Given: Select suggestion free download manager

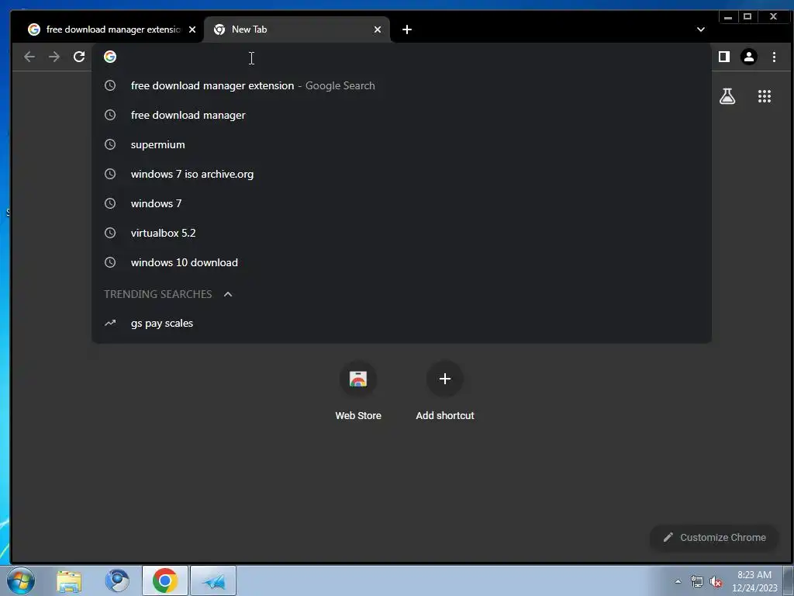Looking at the screenshot, I should point(402,115).
